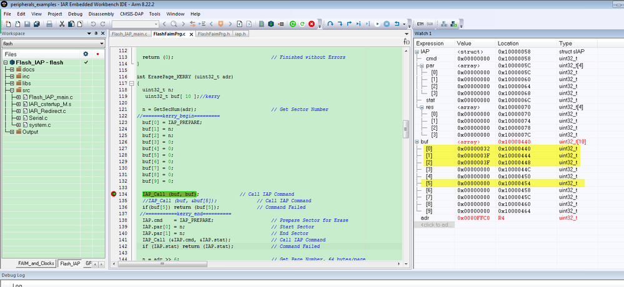
Task: Toggle the breakpoint on line 134
Action: [x=114, y=194]
